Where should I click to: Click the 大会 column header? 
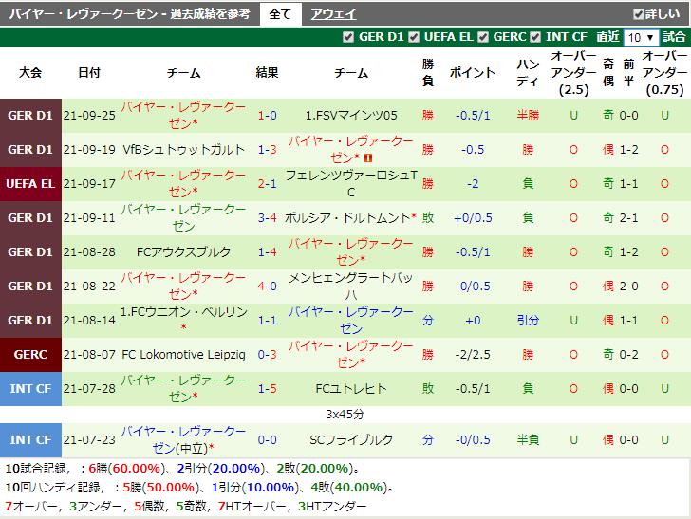pyautogui.click(x=30, y=72)
